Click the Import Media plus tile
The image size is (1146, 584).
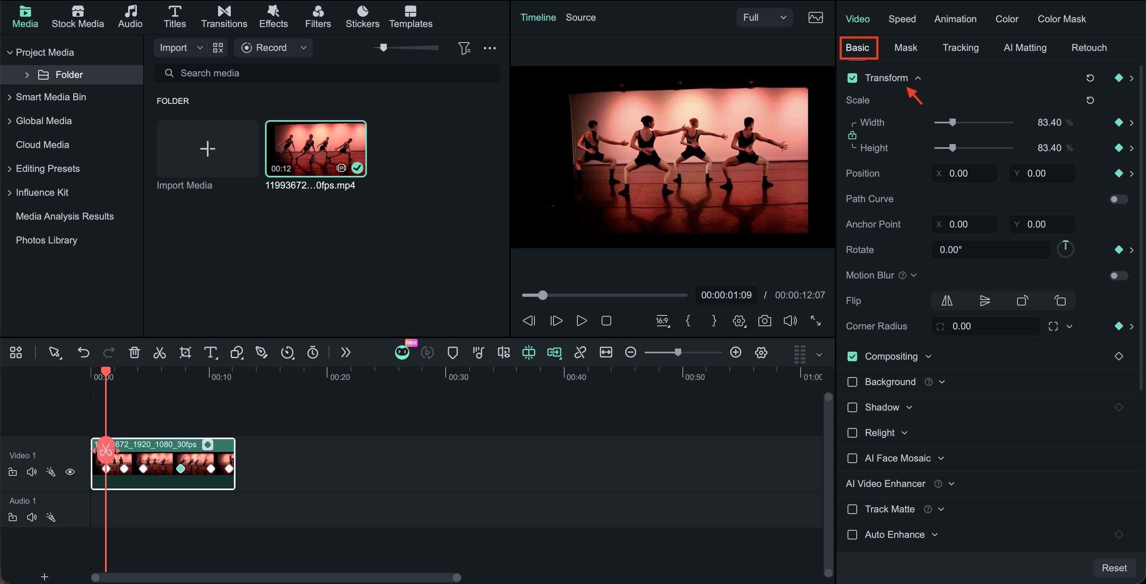(x=207, y=148)
